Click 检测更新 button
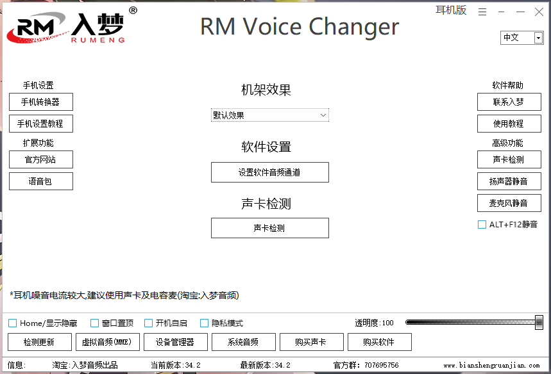Screen dimensions: 551x374 pos(40,342)
